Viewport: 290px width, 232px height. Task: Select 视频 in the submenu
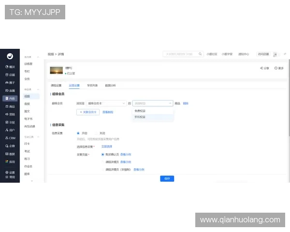tap(31, 96)
